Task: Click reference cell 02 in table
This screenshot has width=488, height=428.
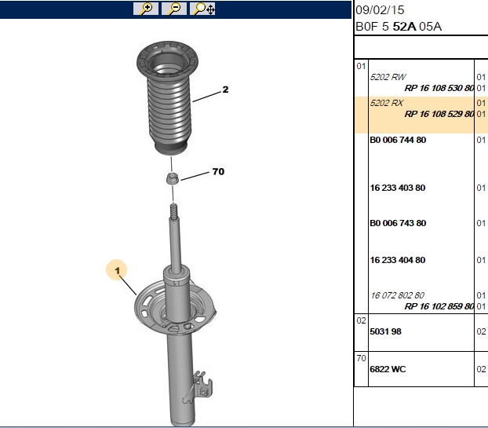Action: (361, 320)
